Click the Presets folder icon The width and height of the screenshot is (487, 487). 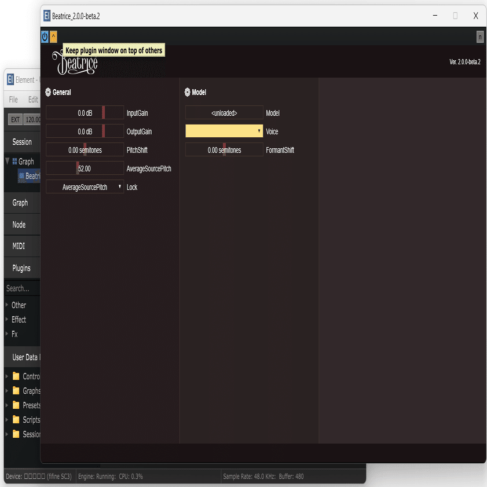point(16,405)
